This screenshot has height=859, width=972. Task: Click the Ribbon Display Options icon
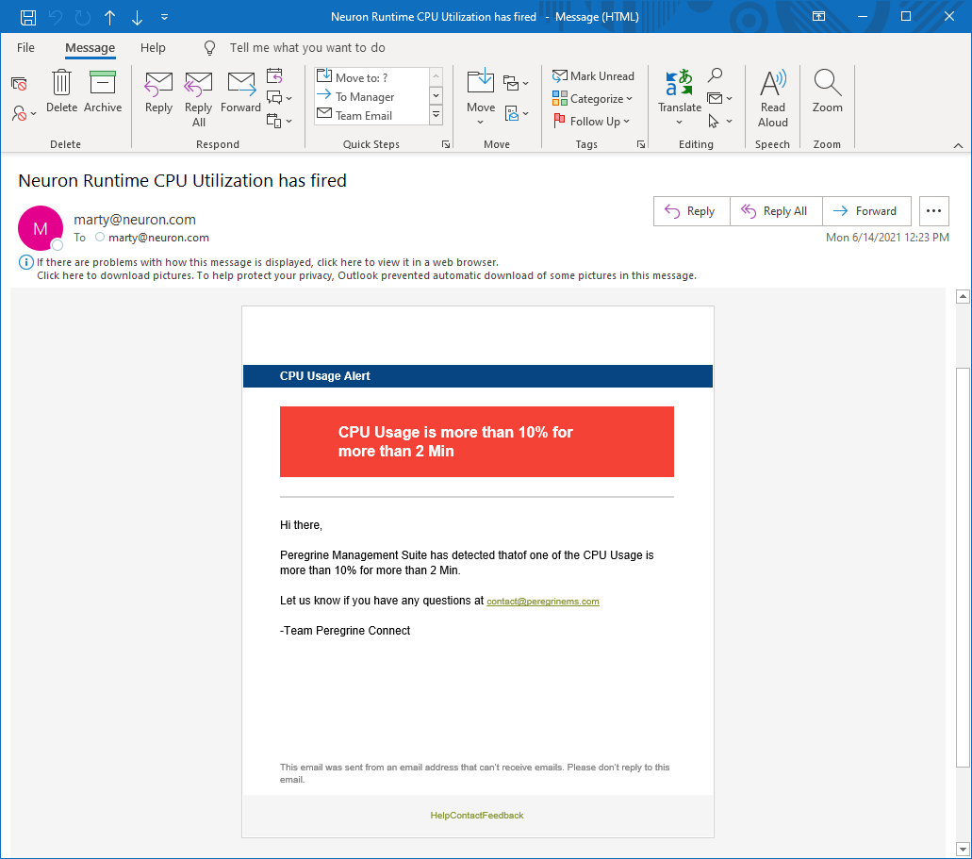tap(819, 17)
